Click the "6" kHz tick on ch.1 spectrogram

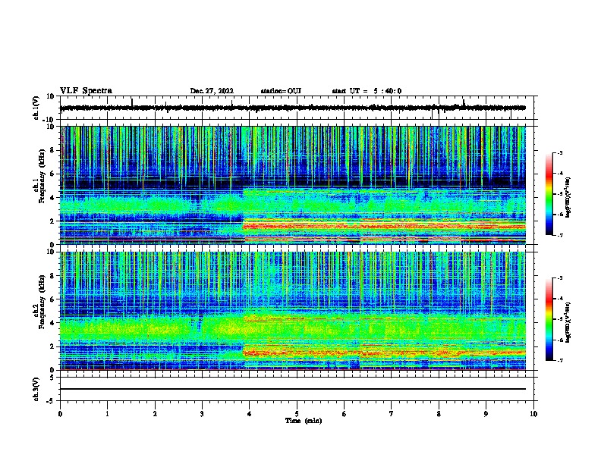53,174
